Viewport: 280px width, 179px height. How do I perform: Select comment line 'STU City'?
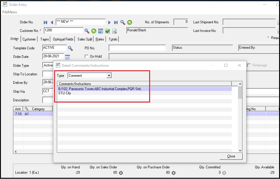[145, 93]
